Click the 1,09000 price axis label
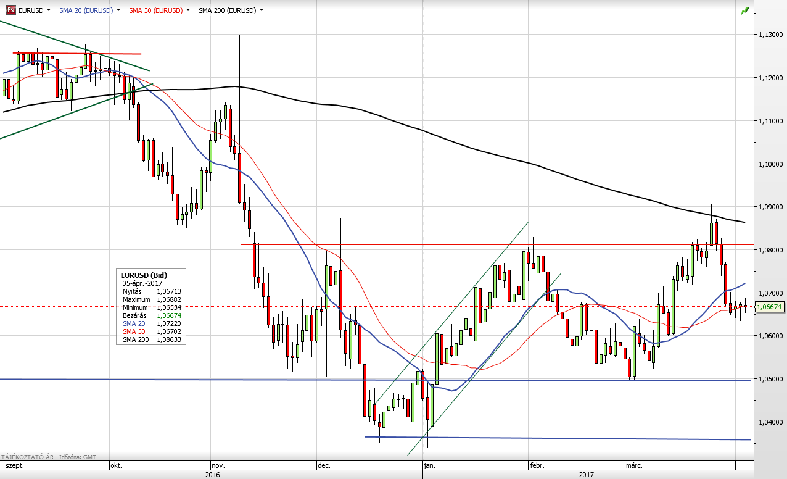The height and width of the screenshot is (479, 787). tap(772, 207)
